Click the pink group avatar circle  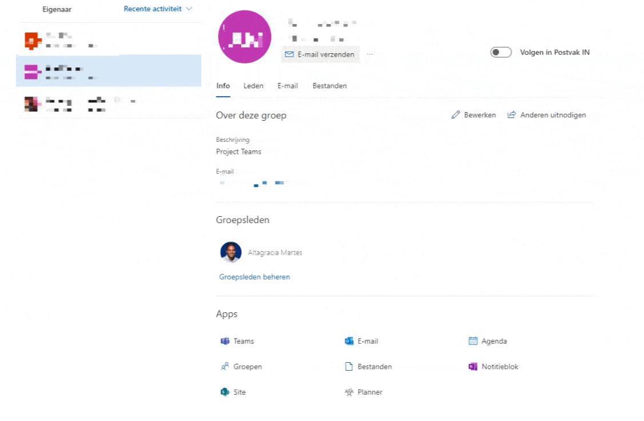click(244, 36)
